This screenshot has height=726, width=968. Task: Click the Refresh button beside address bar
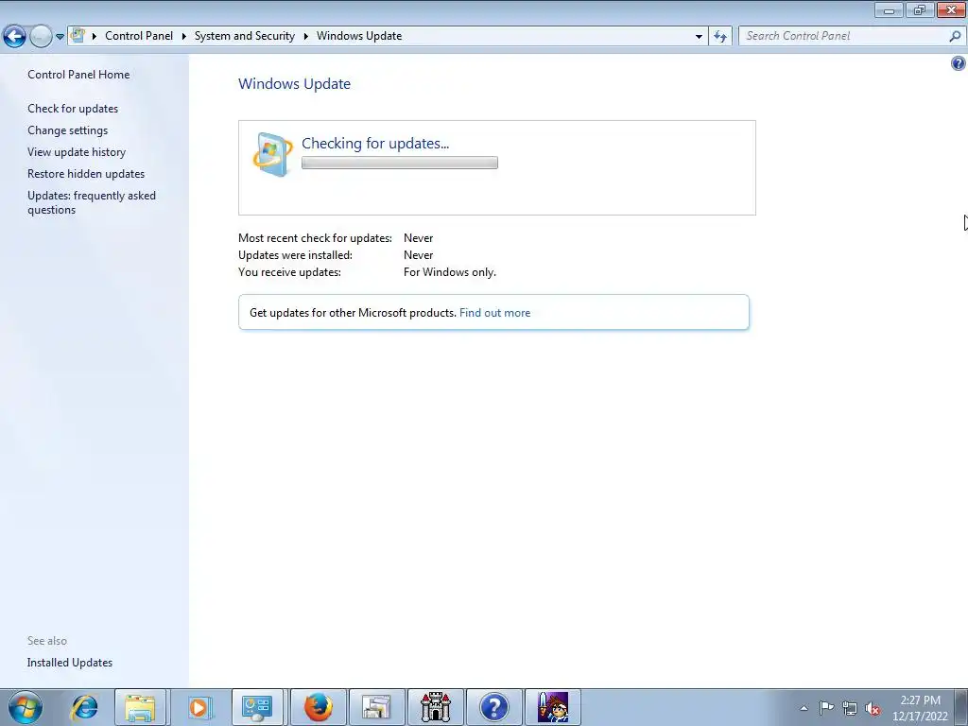coord(720,37)
